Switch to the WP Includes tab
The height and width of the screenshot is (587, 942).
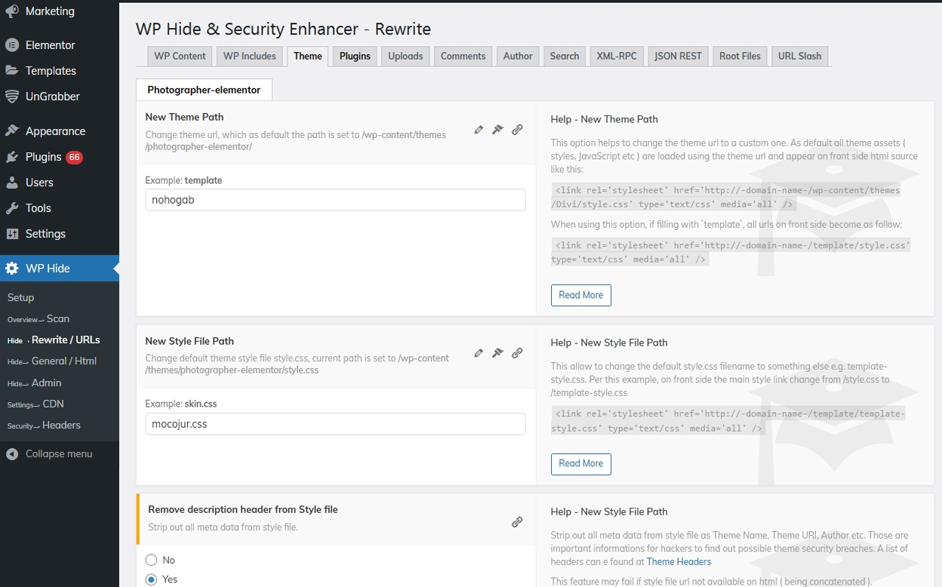pyautogui.click(x=250, y=56)
